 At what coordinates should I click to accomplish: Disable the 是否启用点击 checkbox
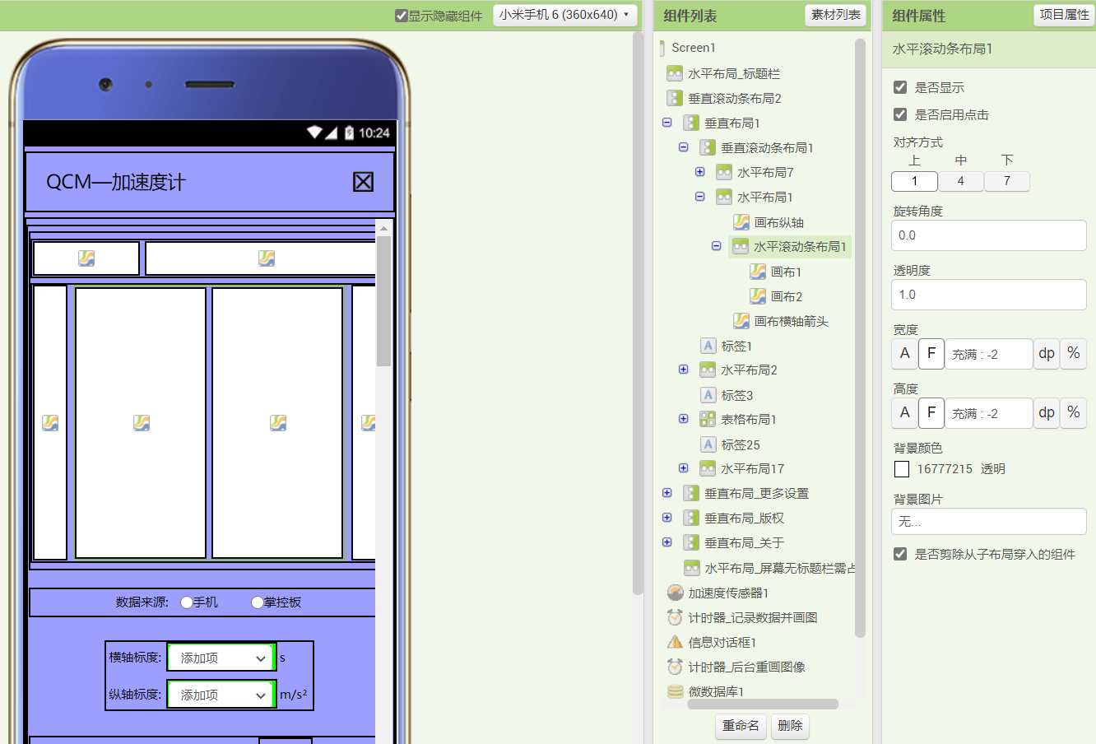900,114
